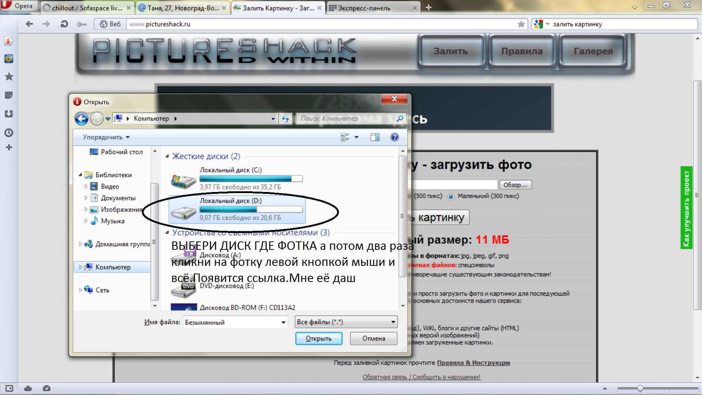Screen dimensions: 702x395
Task: Open file dialog help icon
Action: [394, 137]
